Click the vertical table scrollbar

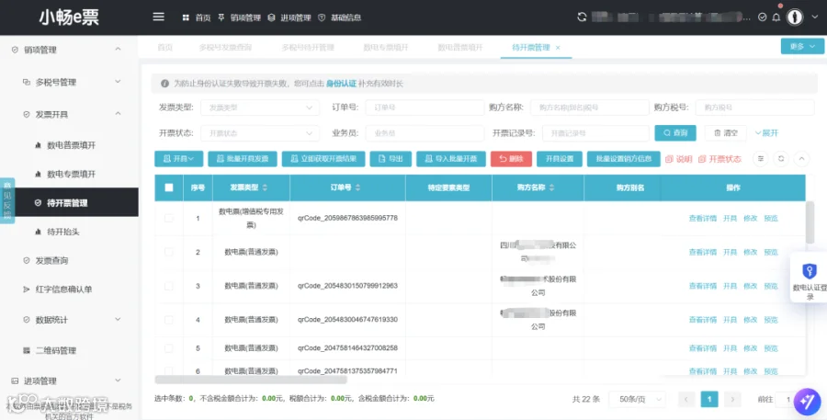coord(810,222)
